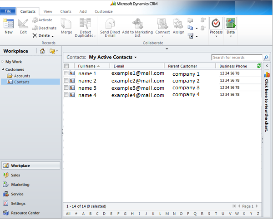The image size is (273, 219).
Task: Expand the My Work section
Action: click(2, 62)
